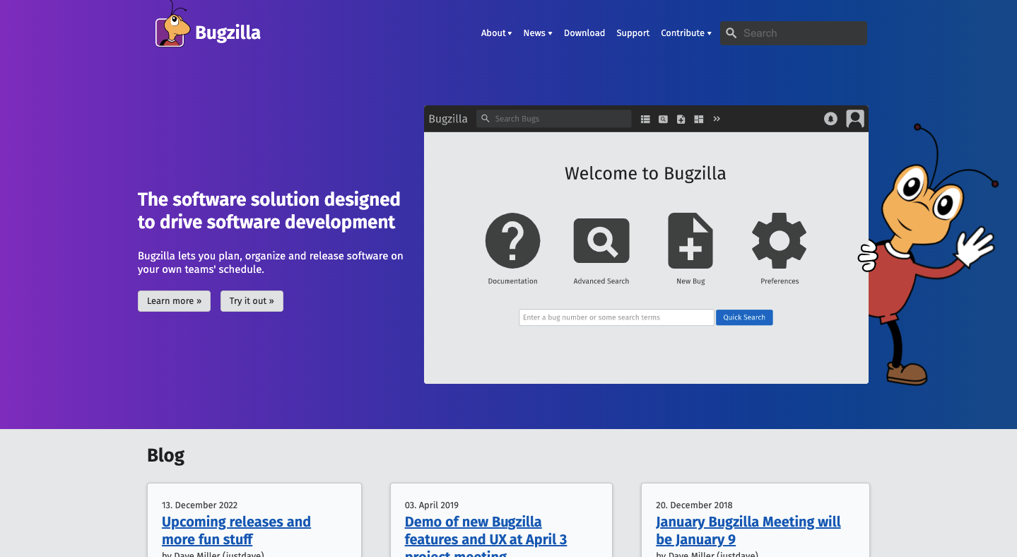
Task: Click the bug number or search terms field
Action: tap(616, 317)
